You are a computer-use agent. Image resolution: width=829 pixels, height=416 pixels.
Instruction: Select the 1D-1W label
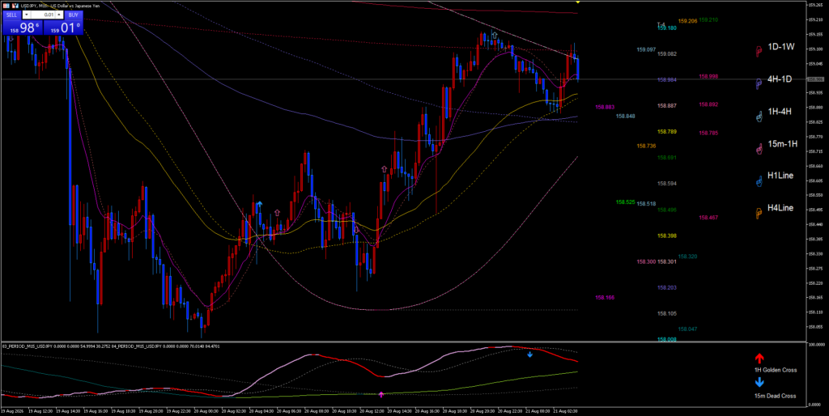pos(781,46)
